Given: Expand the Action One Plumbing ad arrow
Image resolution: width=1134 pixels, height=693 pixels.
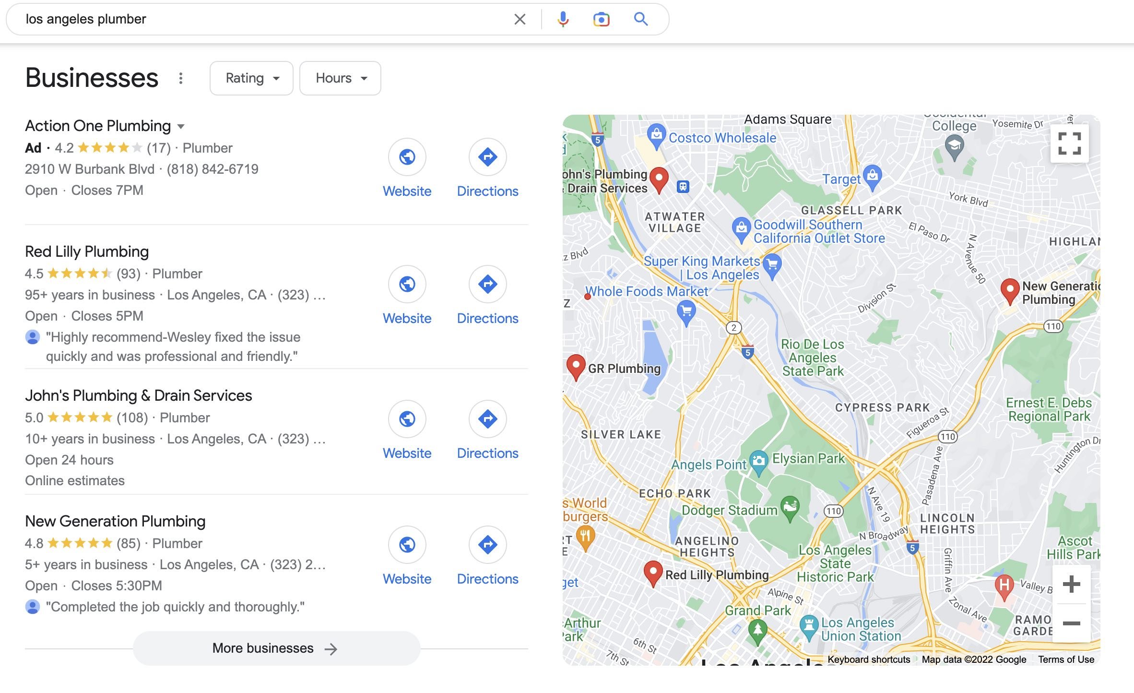Looking at the screenshot, I should pyautogui.click(x=181, y=127).
